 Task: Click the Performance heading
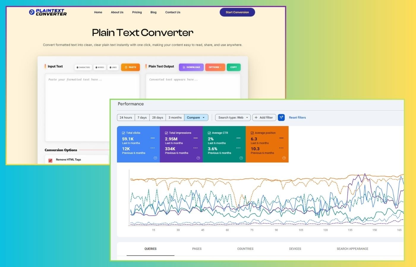tap(131, 104)
